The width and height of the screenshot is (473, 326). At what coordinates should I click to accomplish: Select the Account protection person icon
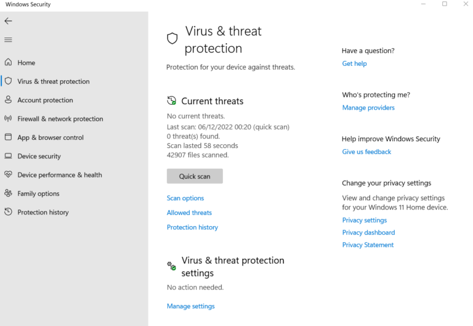8,100
